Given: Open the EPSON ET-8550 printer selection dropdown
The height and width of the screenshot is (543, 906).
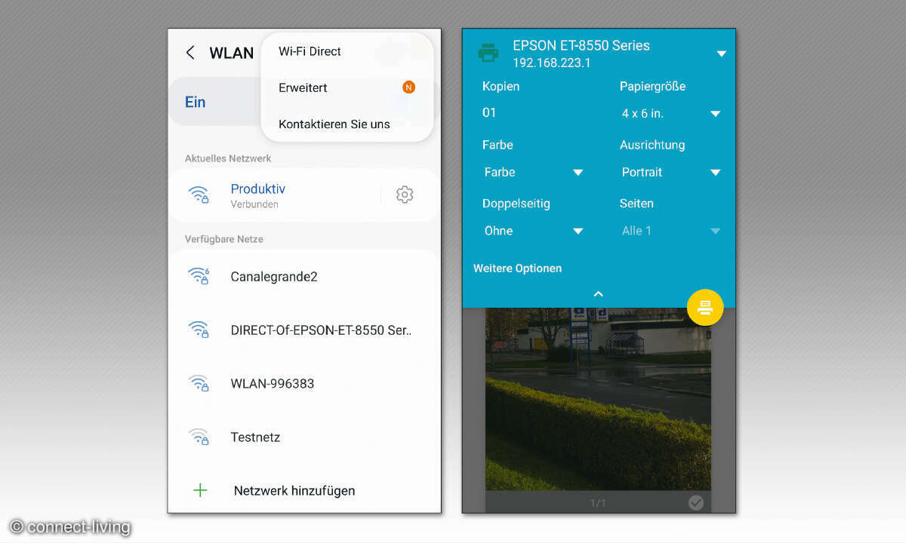Looking at the screenshot, I should 721,54.
